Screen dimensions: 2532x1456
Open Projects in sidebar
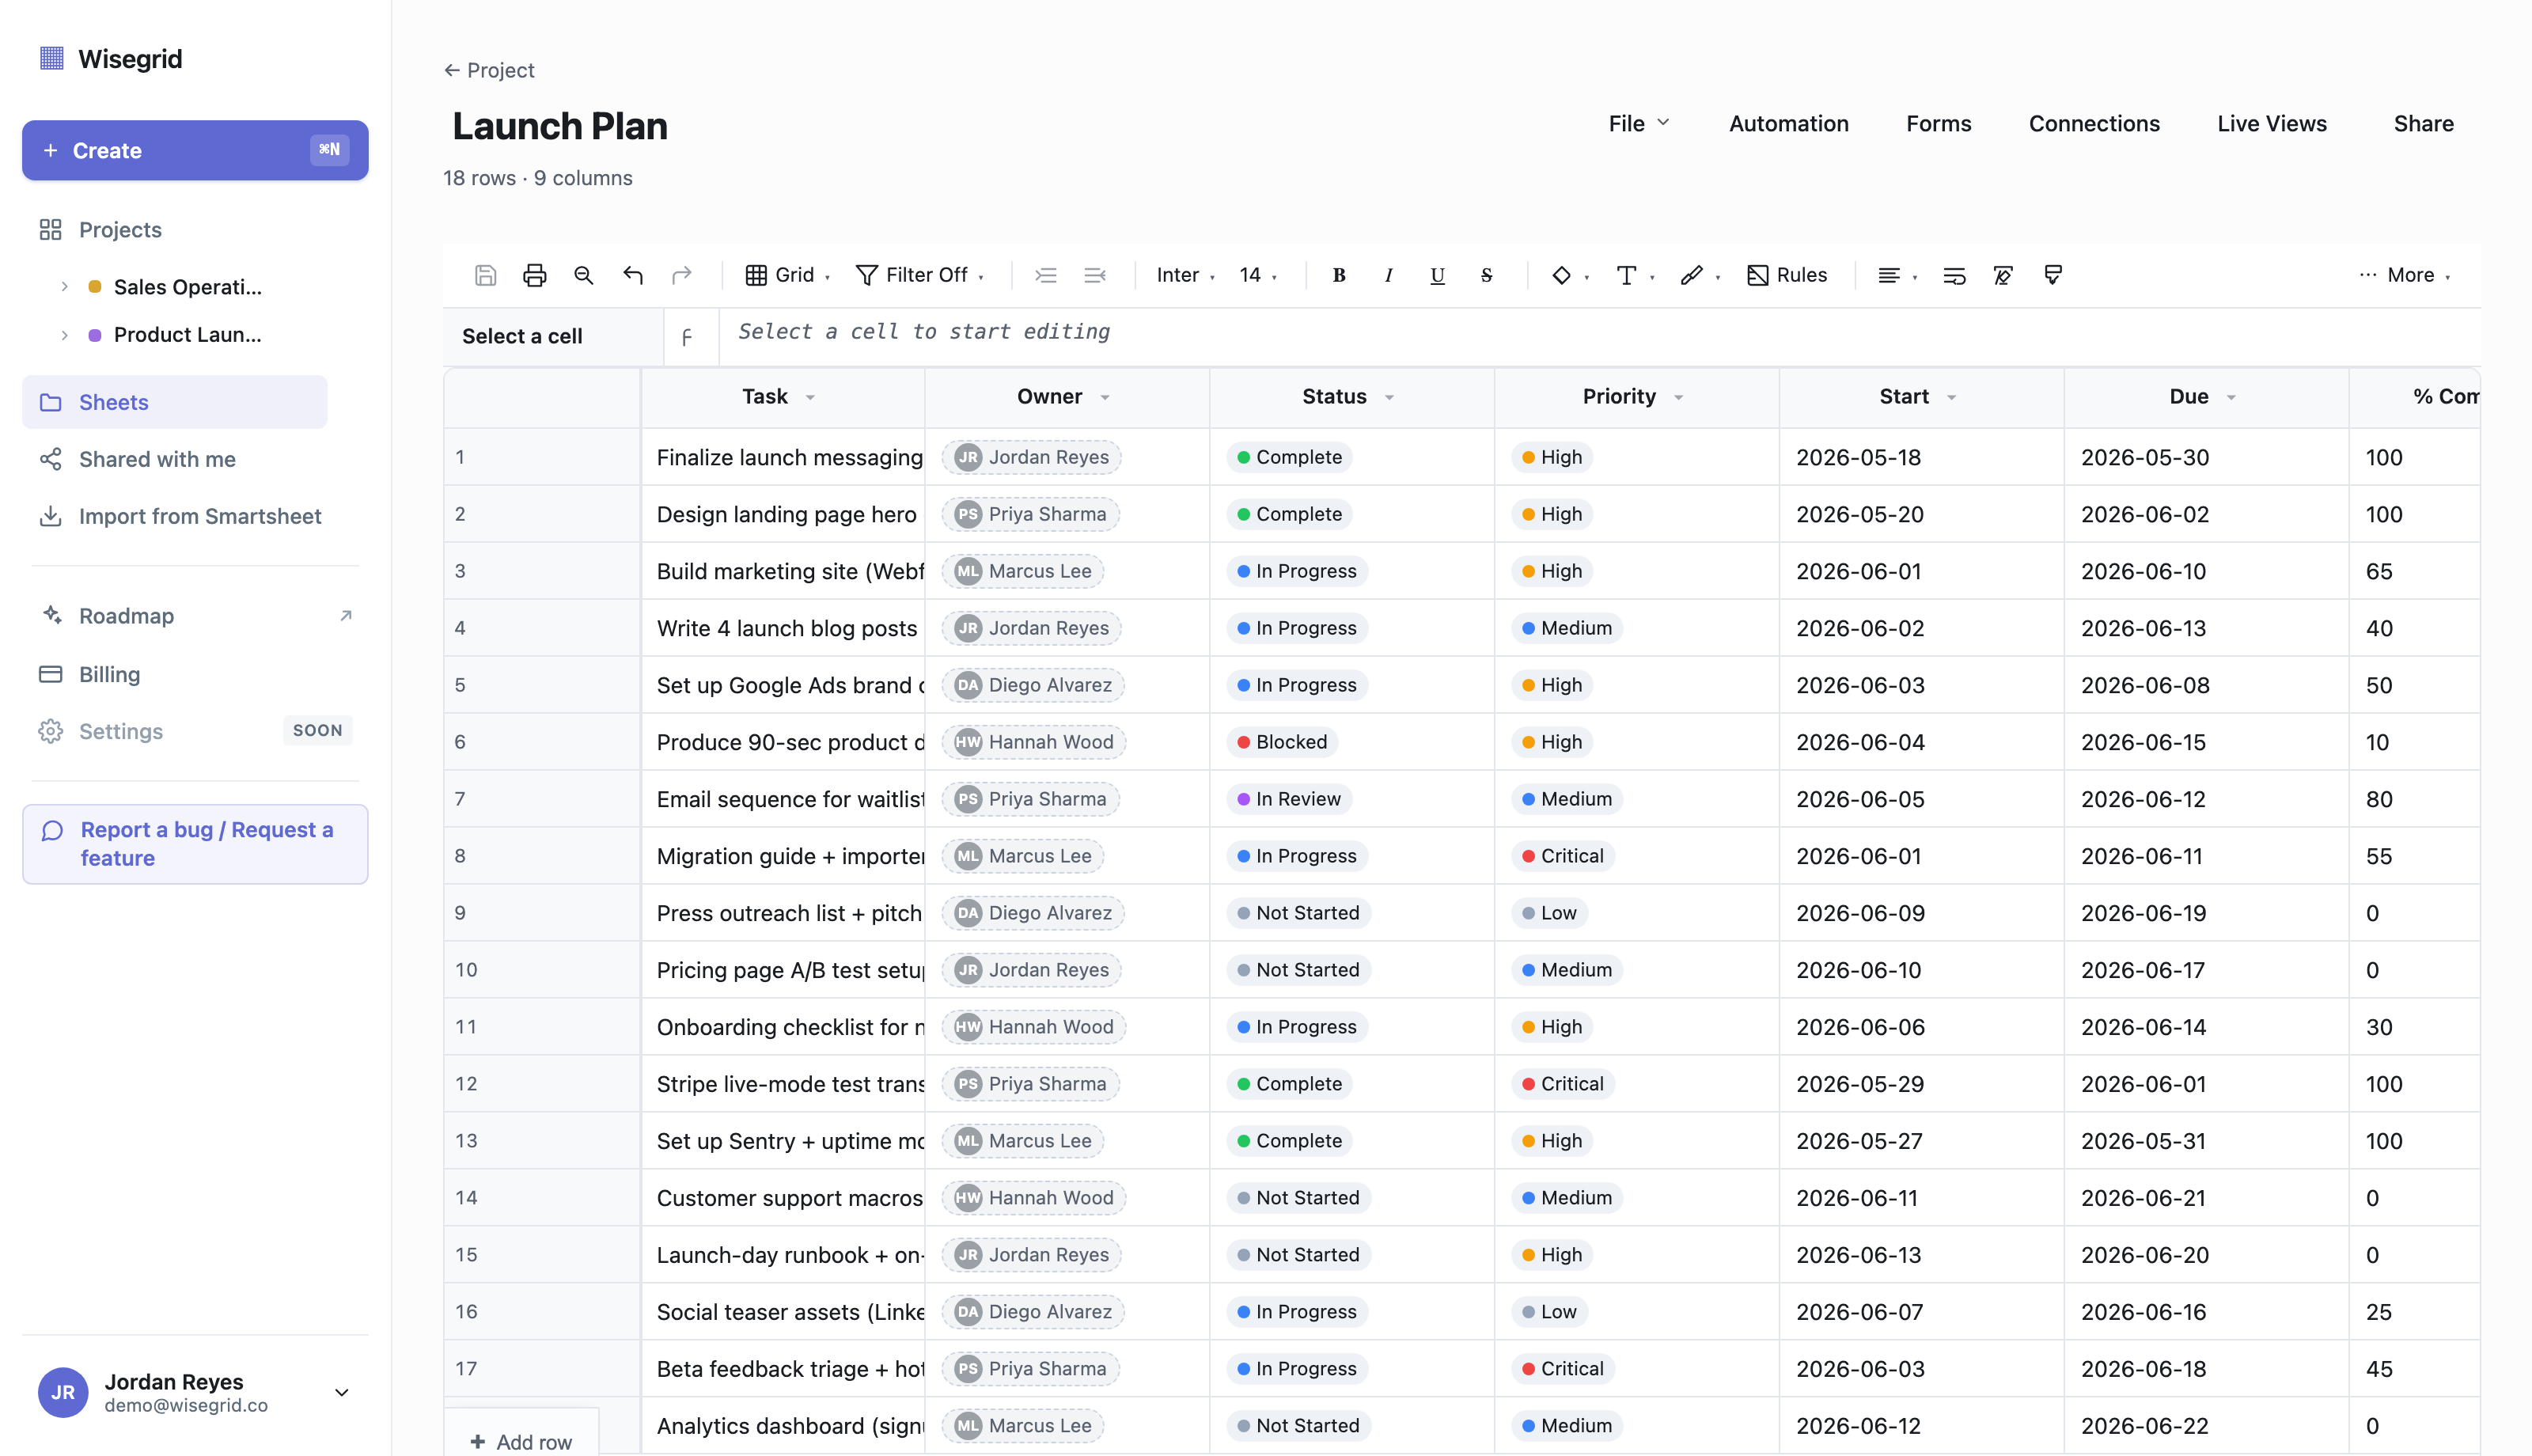coord(120,230)
